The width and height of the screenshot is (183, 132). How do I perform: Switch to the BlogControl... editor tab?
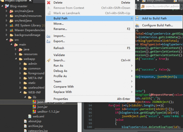(x=154, y=1)
